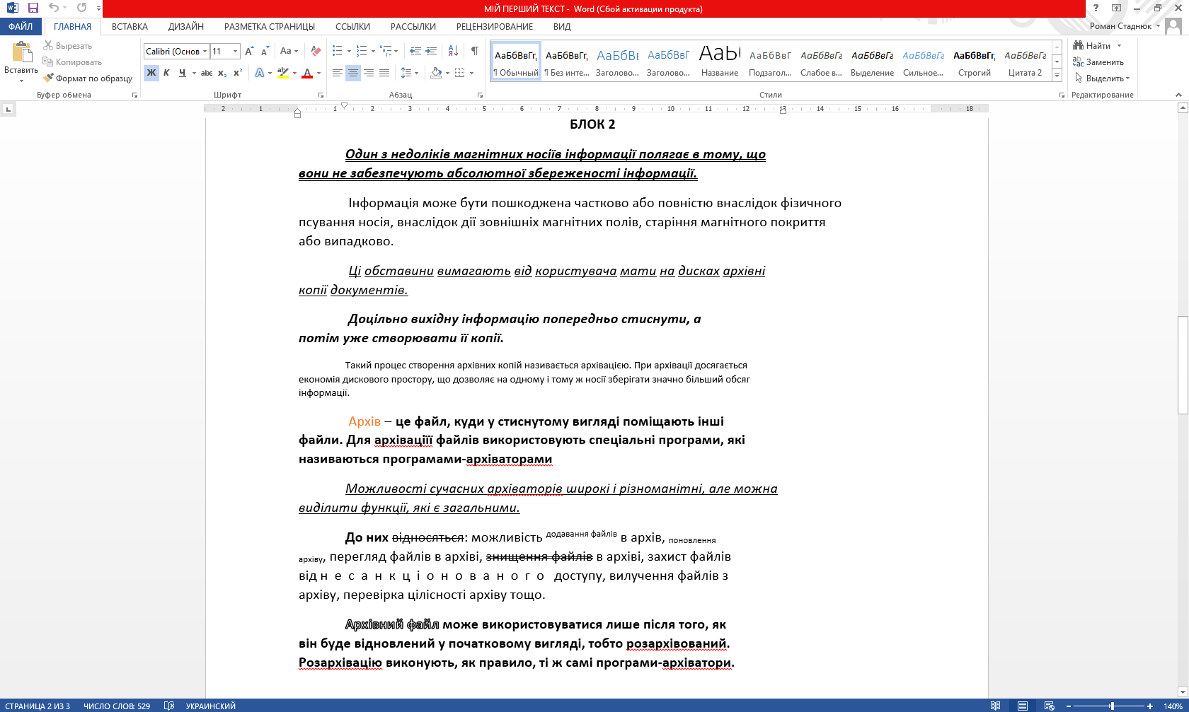Apply the strikethrough abc format
Viewport: 1189px width, 712px height.
(x=207, y=73)
